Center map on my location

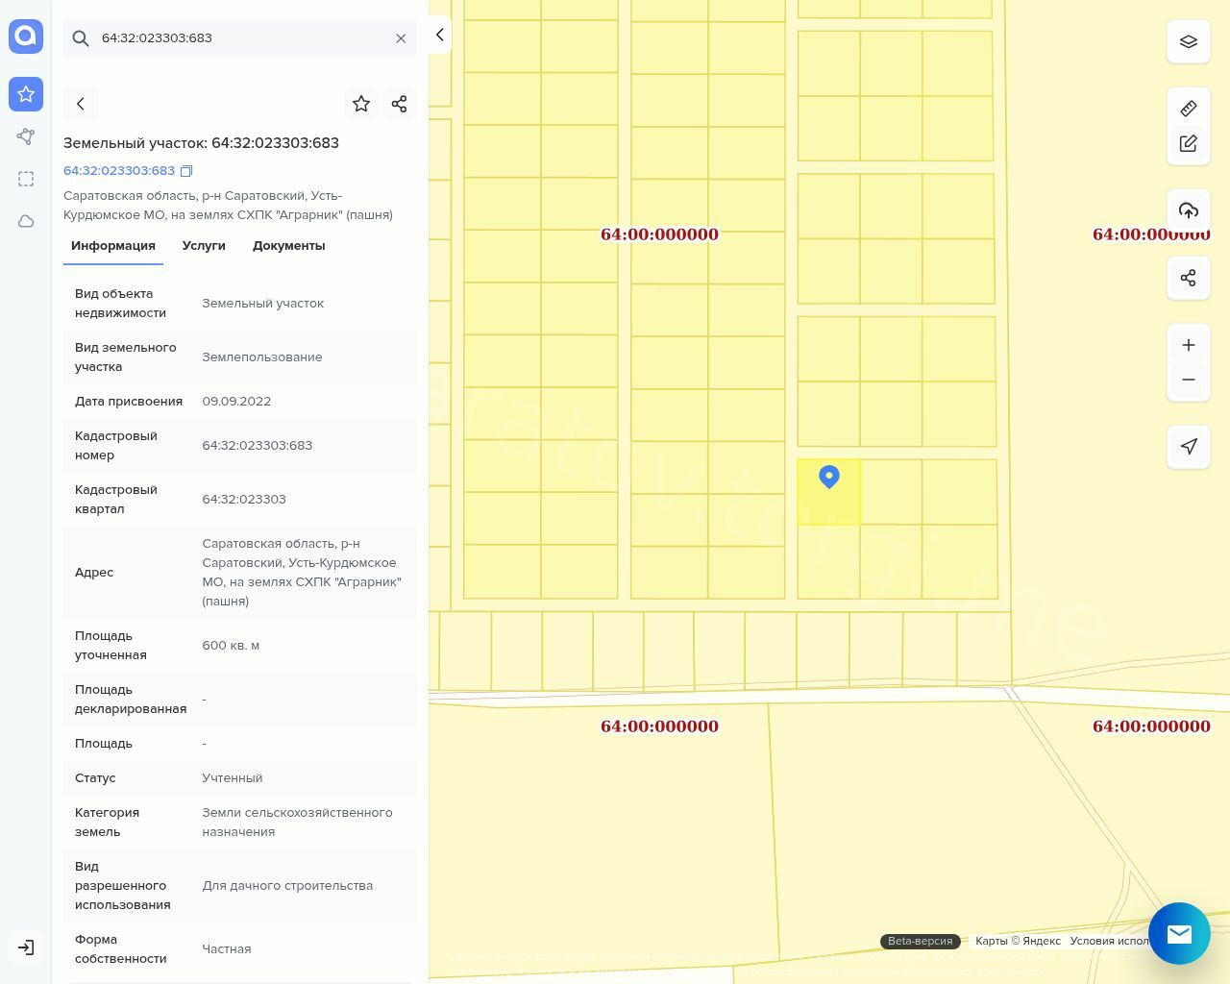pos(1189,447)
